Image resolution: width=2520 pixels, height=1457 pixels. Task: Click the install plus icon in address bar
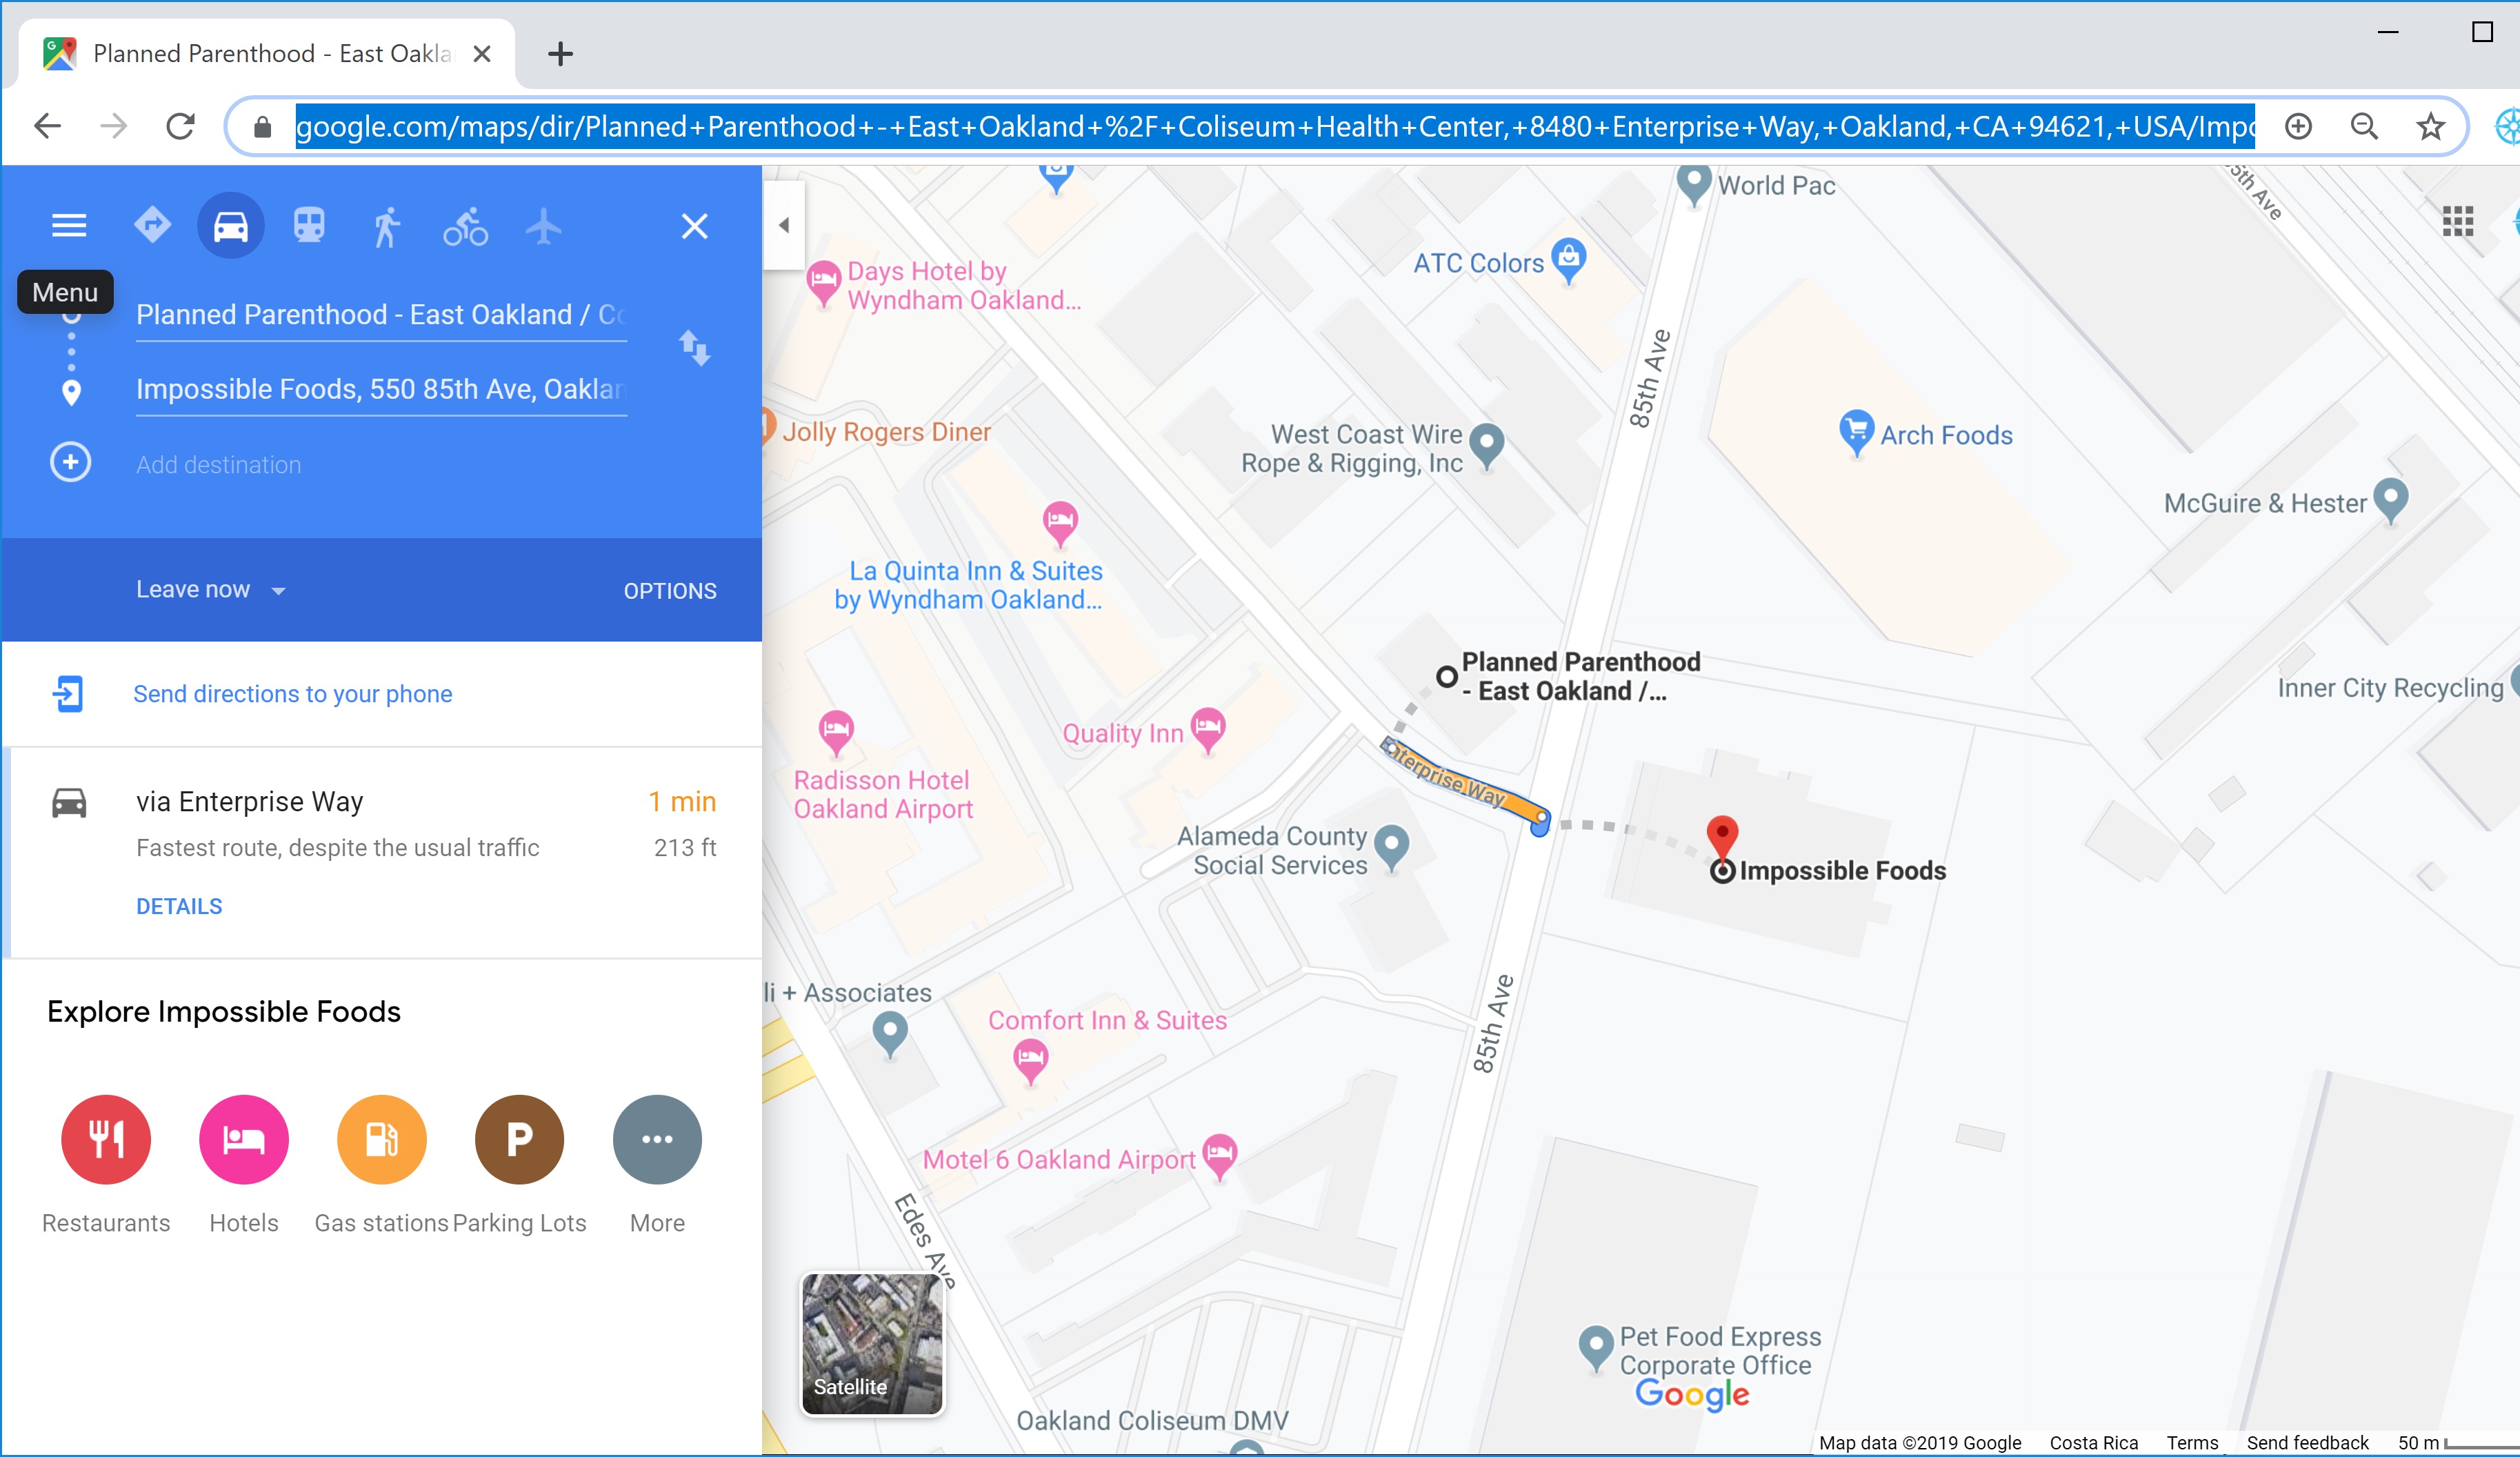pyautogui.click(x=2298, y=126)
